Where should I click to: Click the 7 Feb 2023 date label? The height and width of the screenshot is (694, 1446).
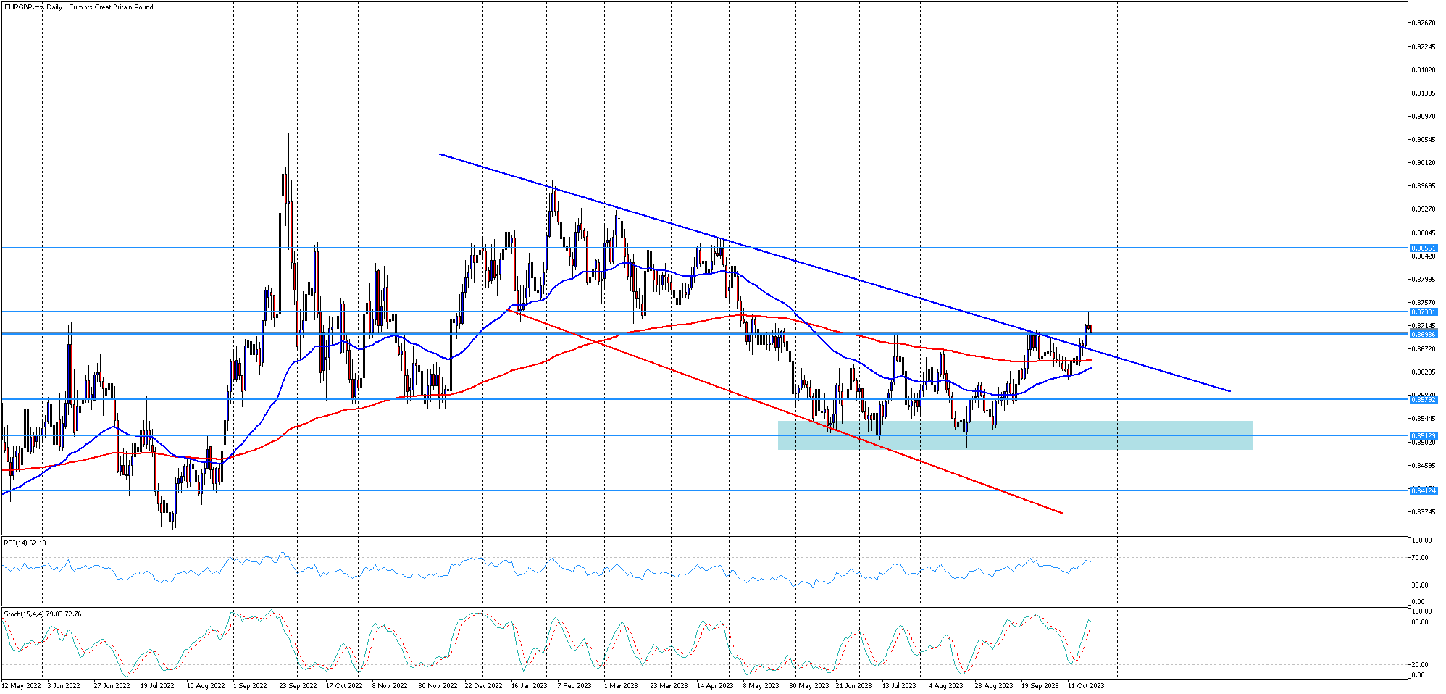pos(574,685)
